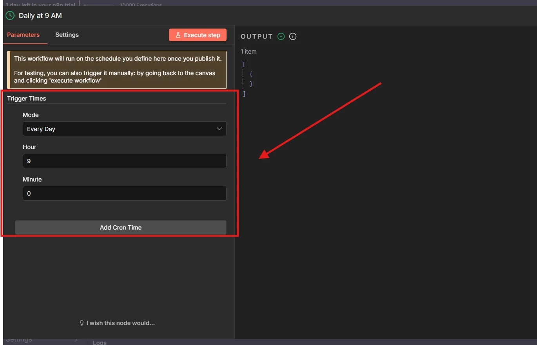Open the Every Day mode dropdown
Viewport: 537px width, 345px height.
click(125, 128)
